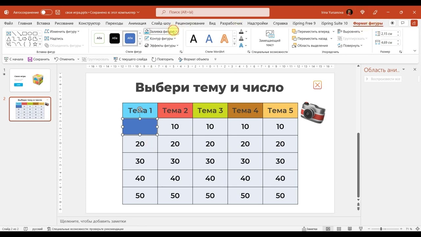Select the white outlined Абв shape style
The height and width of the screenshot is (237, 421).
pyautogui.click(x=99, y=38)
